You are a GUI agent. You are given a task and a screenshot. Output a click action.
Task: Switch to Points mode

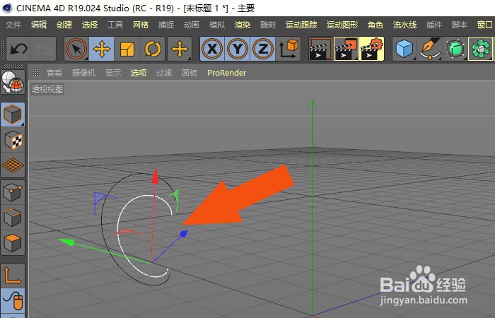(x=13, y=192)
